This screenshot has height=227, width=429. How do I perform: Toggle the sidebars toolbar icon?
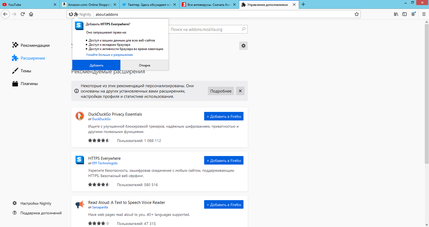[405, 14]
